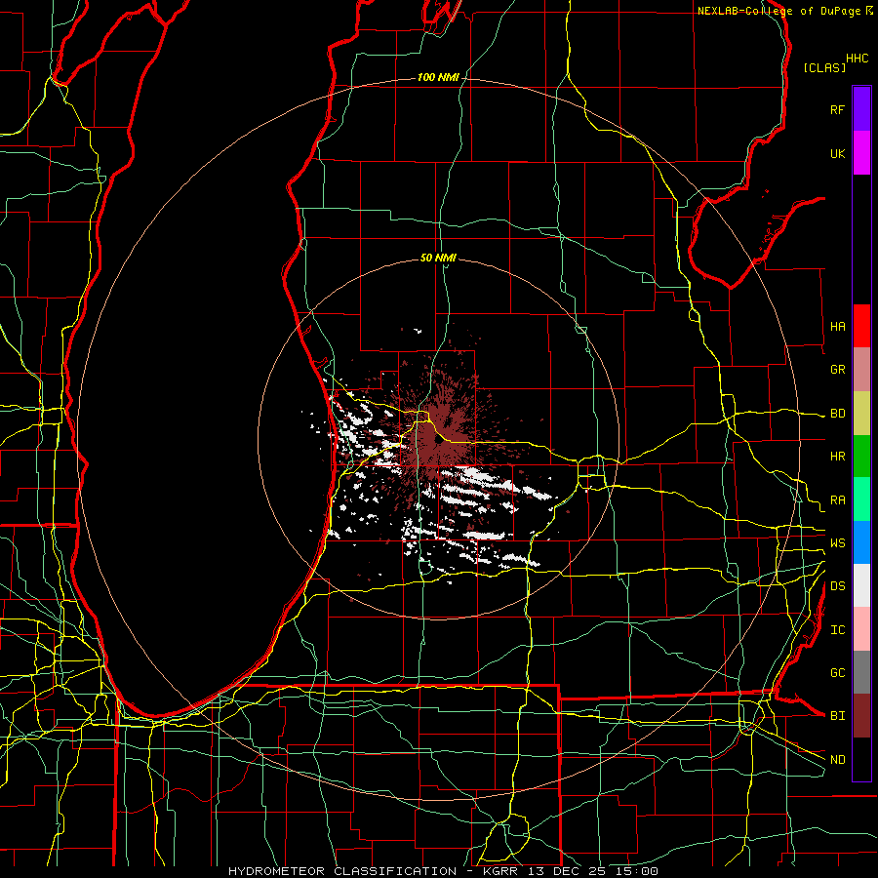The width and height of the screenshot is (878, 878).
Task: Click the DS legend label
Action: (x=837, y=585)
